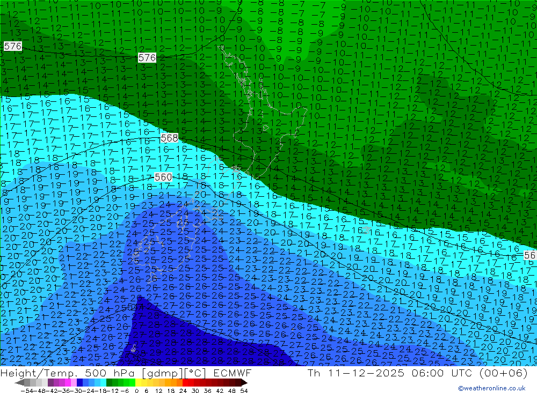This screenshot has width=537, height=393.
Task: Select the 568 height contour label
Action: pos(169,138)
